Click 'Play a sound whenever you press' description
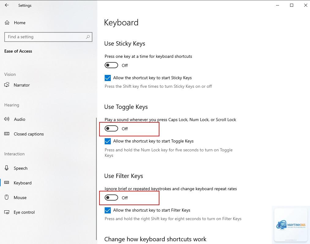The height and width of the screenshot is (244, 310). coord(170,120)
